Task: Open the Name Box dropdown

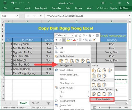Action: click(17, 16)
